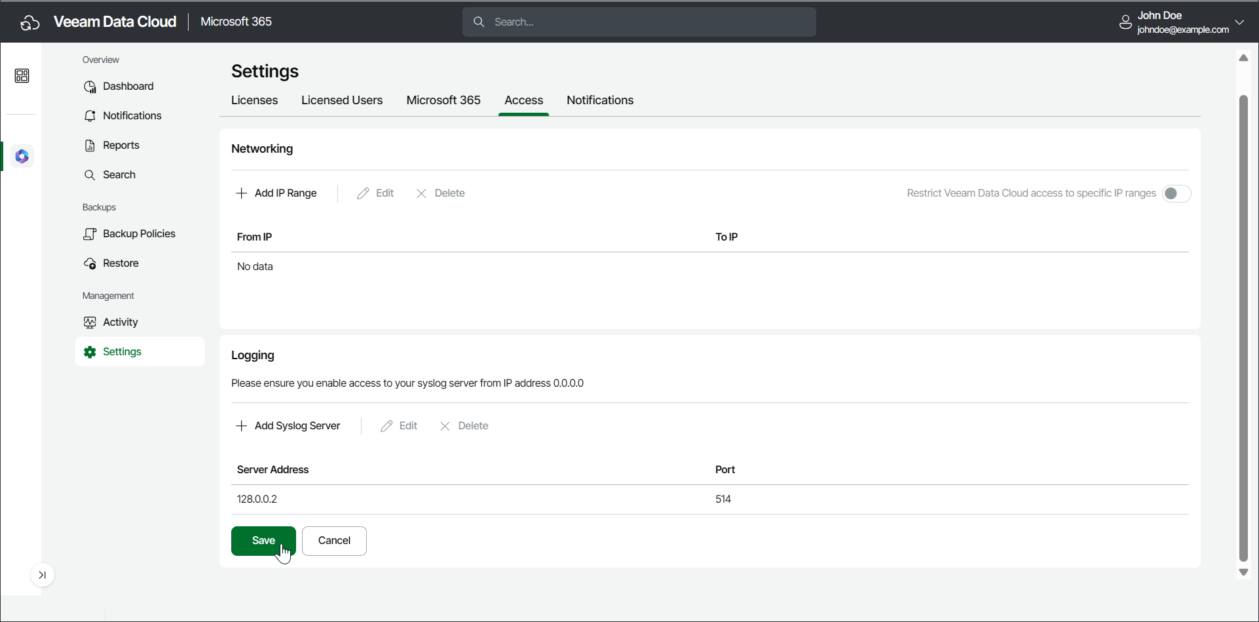1259x622 pixels.
Task: Click the Edit label in the Logging toolbar
Action: 408,426
